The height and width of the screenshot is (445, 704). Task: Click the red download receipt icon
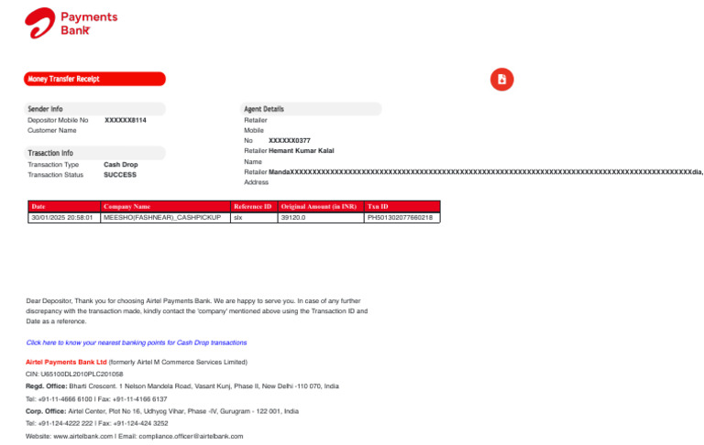[x=501, y=80]
